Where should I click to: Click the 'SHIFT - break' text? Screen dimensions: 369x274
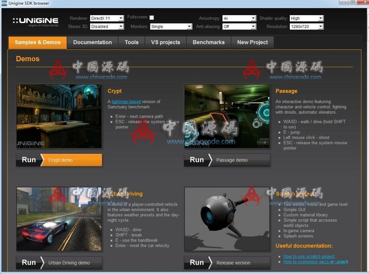[129, 235]
